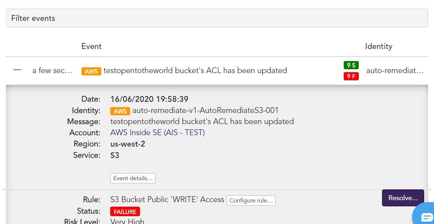Click the Identity column header
The height and width of the screenshot is (224, 434).
(379, 46)
